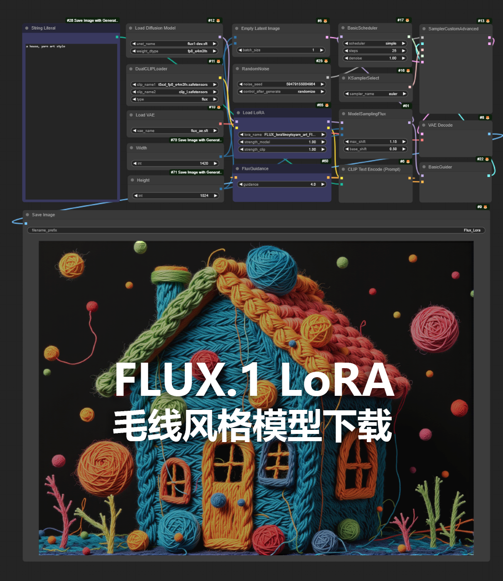Click the #5 fox badge above Empty Latent Image
The height and width of the screenshot is (581, 503).
click(x=322, y=21)
